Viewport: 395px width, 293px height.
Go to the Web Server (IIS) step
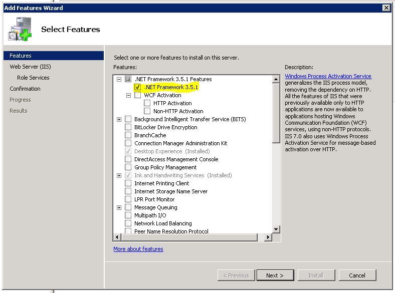30,67
